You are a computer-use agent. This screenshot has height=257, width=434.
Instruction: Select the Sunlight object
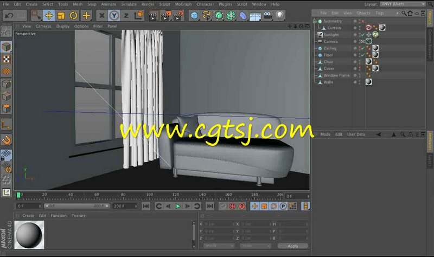(331, 35)
